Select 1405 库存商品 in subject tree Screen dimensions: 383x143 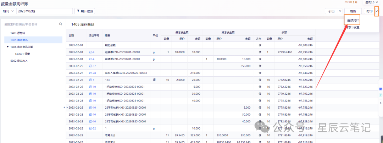pyautogui.click(x=33, y=40)
